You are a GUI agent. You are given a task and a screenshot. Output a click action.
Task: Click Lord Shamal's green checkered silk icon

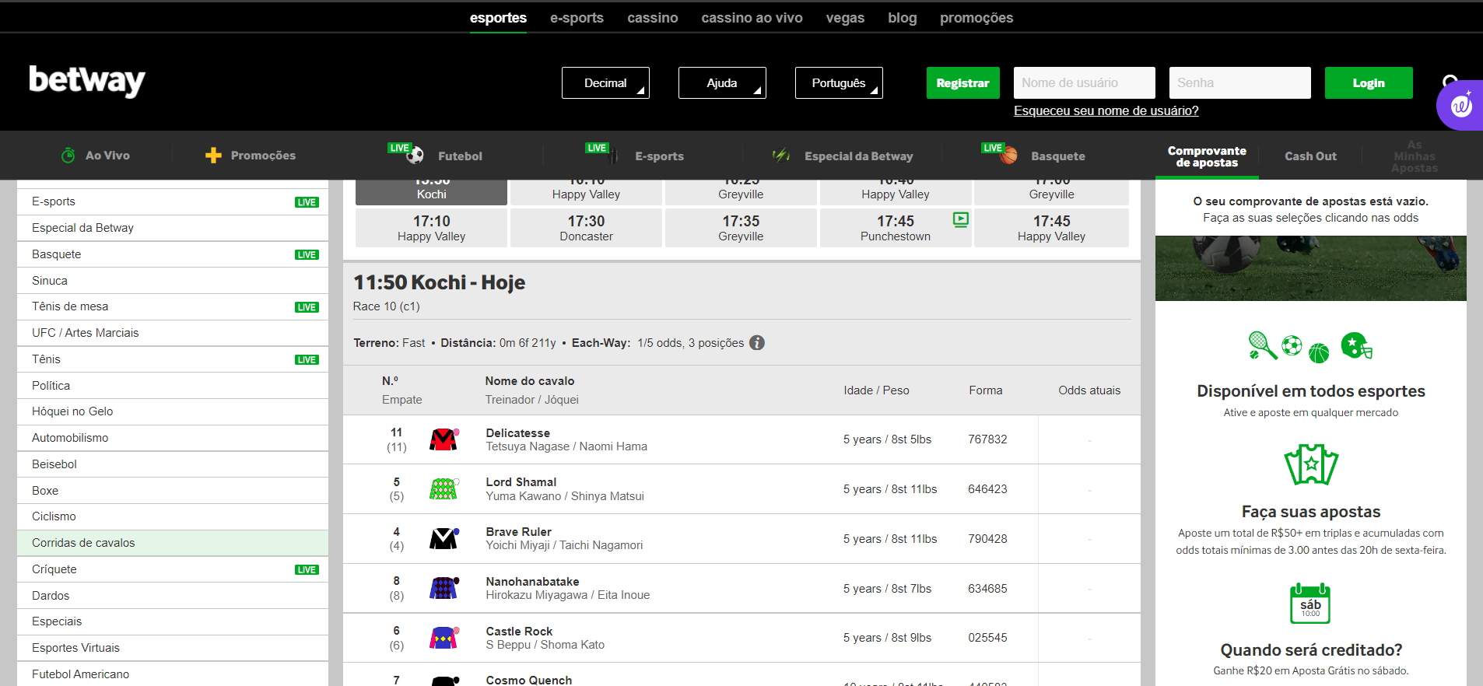(x=443, y=489)
